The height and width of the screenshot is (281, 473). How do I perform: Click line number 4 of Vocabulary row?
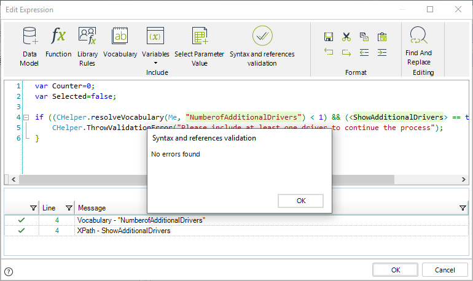coord(57,220)
